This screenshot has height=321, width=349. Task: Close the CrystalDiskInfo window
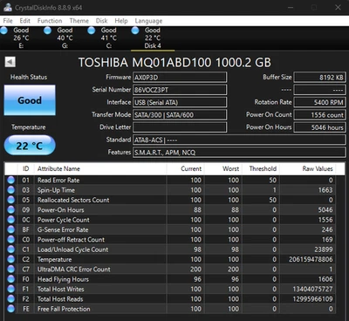point(338,7)
